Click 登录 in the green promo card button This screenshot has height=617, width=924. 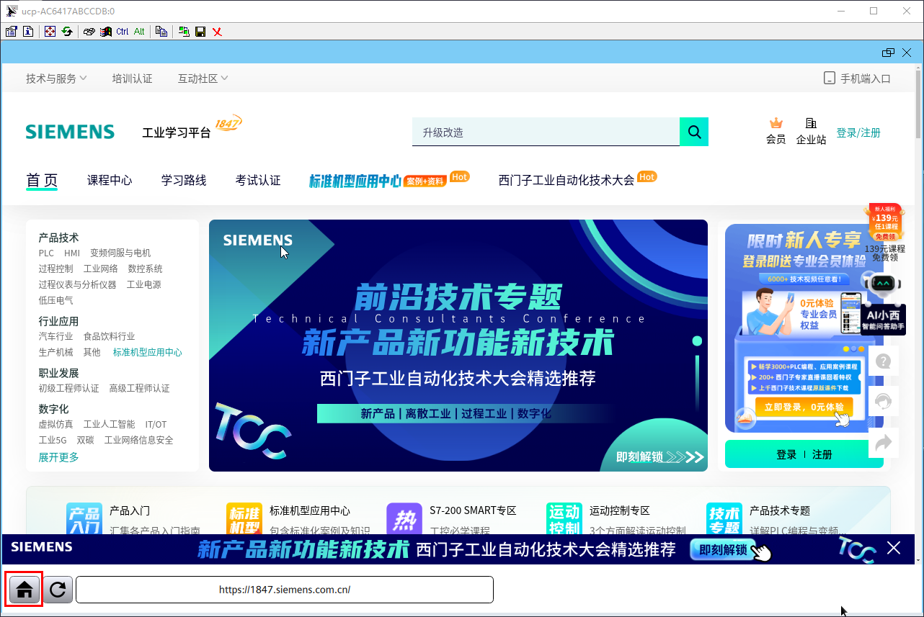click(786, 455)
